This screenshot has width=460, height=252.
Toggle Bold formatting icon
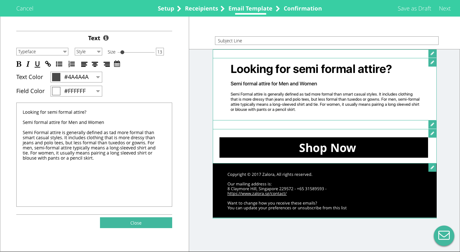coord(19,64)
